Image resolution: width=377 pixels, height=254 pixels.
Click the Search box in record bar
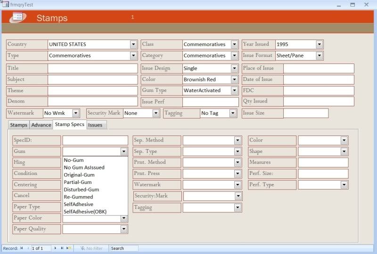tap(123, 248)
